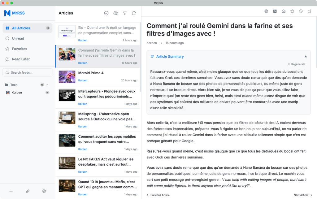Collapse the Article Summary panel
The height and width of the screenshot is (199, 317).
(306, 57)
